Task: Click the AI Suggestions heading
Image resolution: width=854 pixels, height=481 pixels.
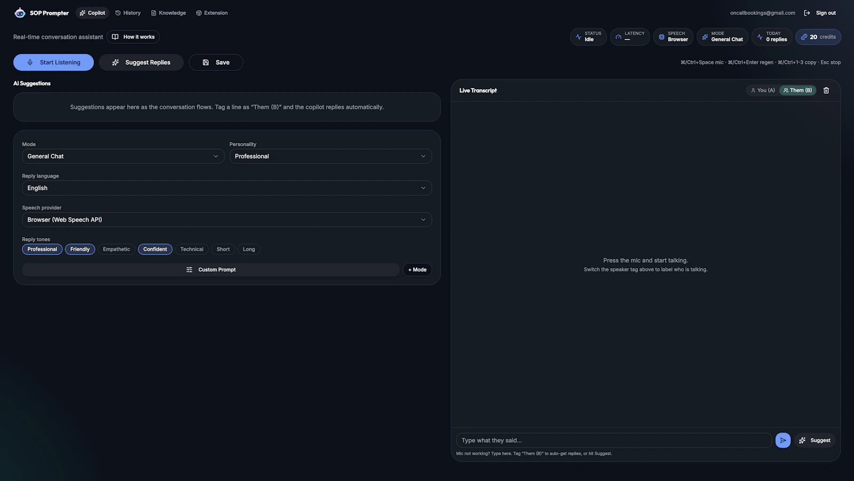Action: tap(32, 83)
